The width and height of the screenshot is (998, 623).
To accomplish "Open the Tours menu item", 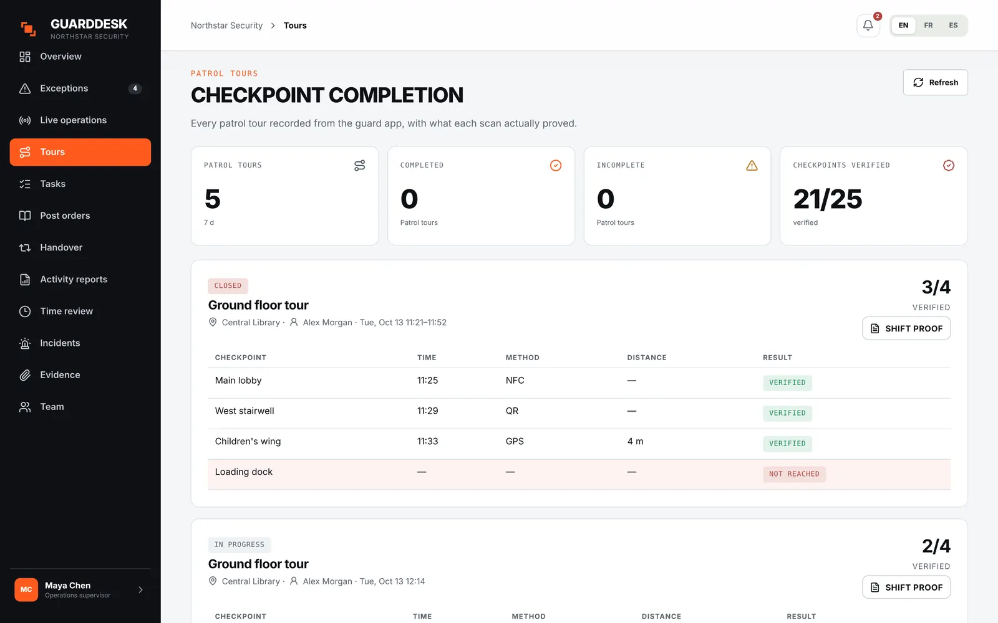I will [80, 152].
